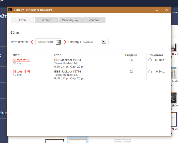The width and height of the screenshot is (178, 143).
Task: Select background thumbnail labeled 21-25
Action: (174, 119)
